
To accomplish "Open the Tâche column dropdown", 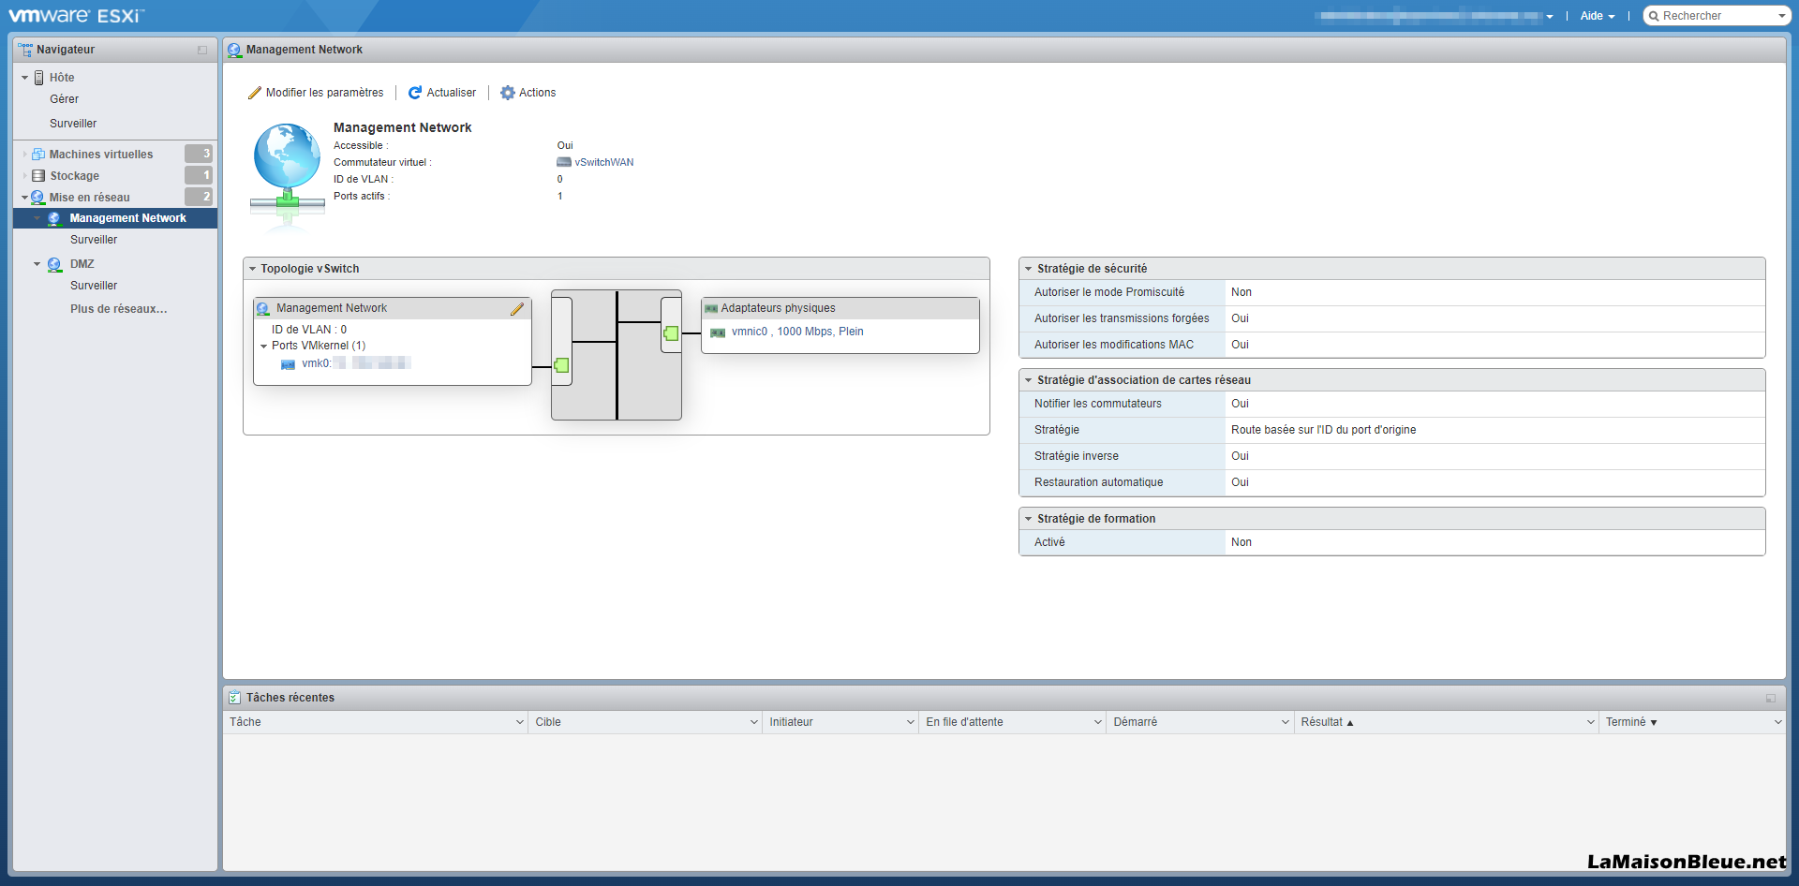I will pos(520,722).
